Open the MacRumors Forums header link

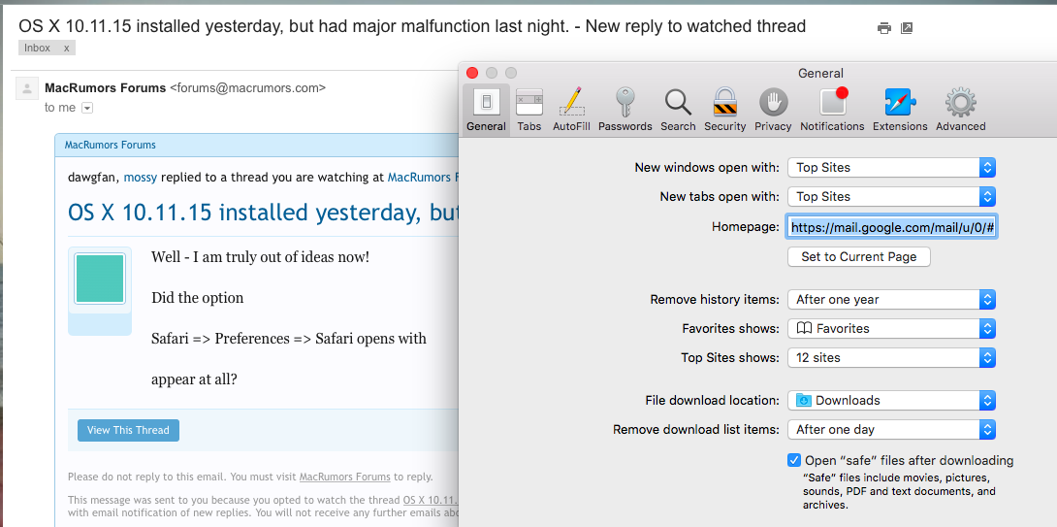tap(110, 145)
